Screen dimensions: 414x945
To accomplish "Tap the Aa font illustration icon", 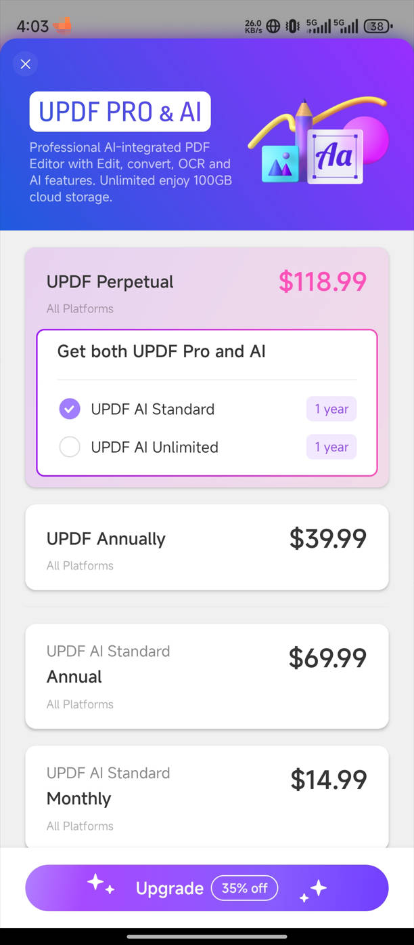I will (335, 157).
